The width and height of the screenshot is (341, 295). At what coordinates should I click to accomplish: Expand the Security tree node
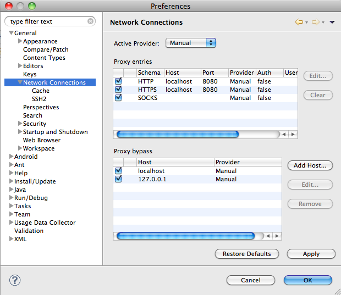coord(20,124)
